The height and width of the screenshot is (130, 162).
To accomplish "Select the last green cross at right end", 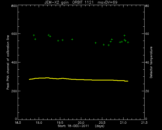I will [x=128, y=42].
